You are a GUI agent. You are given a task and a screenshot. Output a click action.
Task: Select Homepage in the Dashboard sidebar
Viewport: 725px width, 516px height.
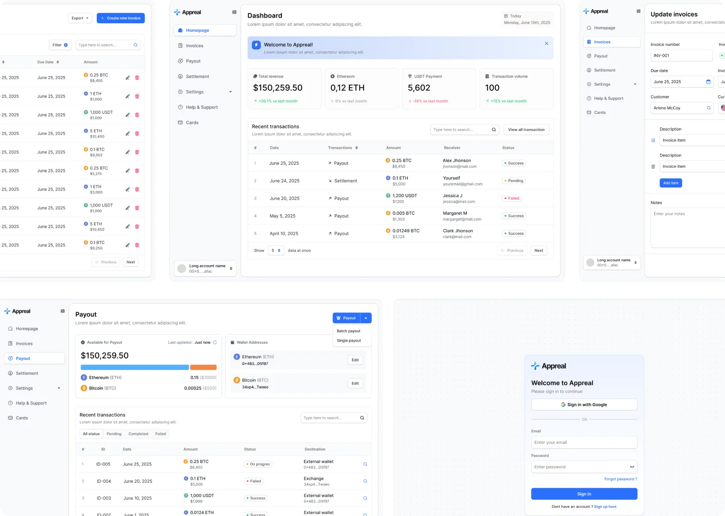(x=205, y=30)
